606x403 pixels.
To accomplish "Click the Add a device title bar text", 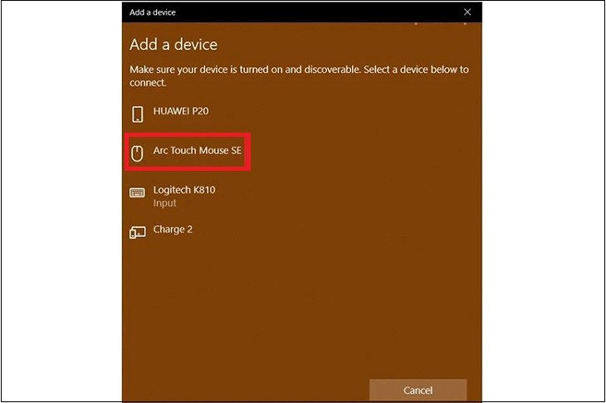I will pos(153,12).
